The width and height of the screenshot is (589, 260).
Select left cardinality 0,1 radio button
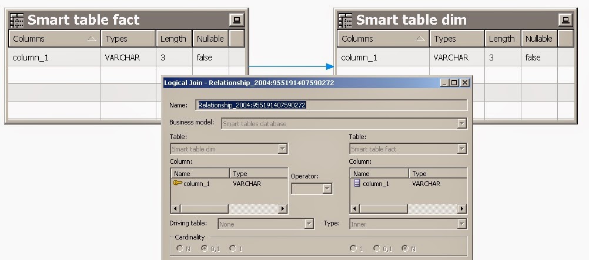pos(205,248)
